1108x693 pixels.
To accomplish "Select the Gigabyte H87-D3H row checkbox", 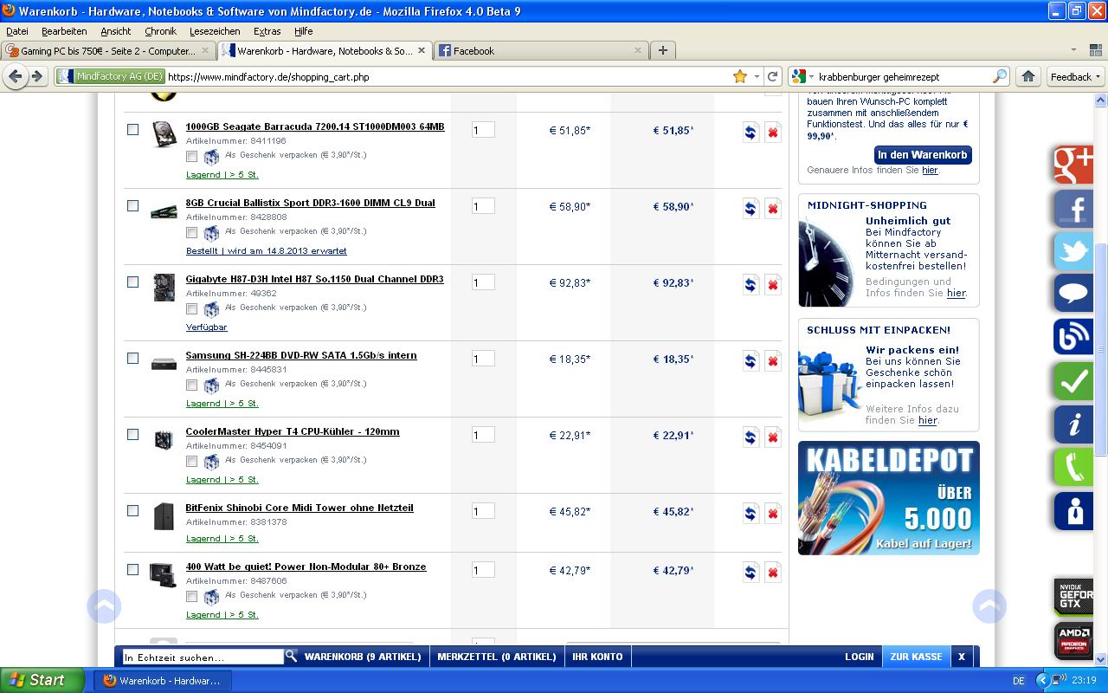I will (132, 282).
